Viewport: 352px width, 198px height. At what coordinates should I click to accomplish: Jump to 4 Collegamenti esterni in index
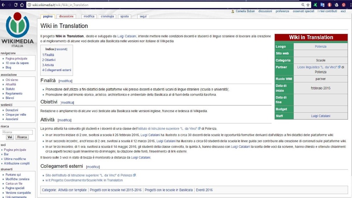[x=57, y=70]
